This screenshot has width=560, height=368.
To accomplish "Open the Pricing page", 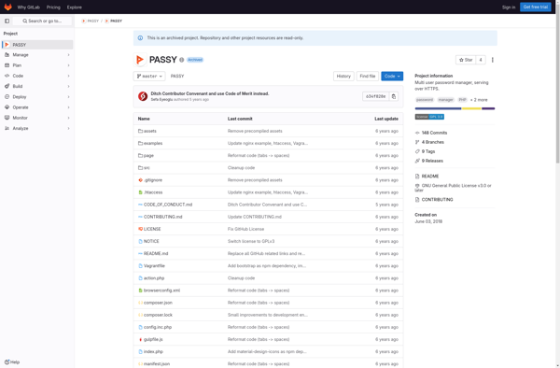I will (53, 7).
